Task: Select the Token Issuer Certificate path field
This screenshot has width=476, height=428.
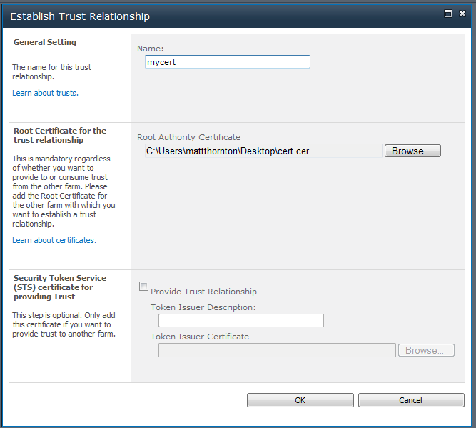Action: pyautogui.click(x=277, y=350)
